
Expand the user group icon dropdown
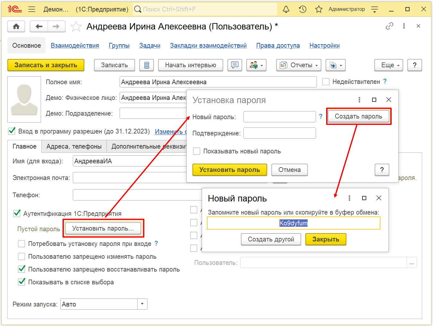[x=257, y=65]
